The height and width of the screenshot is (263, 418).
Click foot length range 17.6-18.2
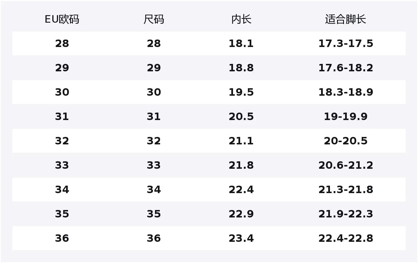pos(346,68)
